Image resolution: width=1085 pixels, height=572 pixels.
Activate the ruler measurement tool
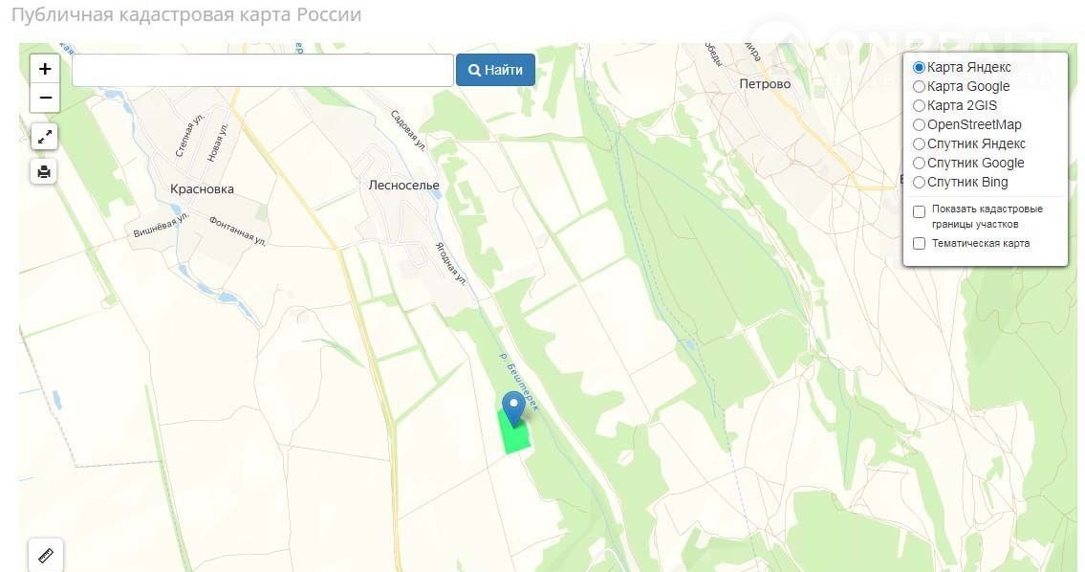46,556
